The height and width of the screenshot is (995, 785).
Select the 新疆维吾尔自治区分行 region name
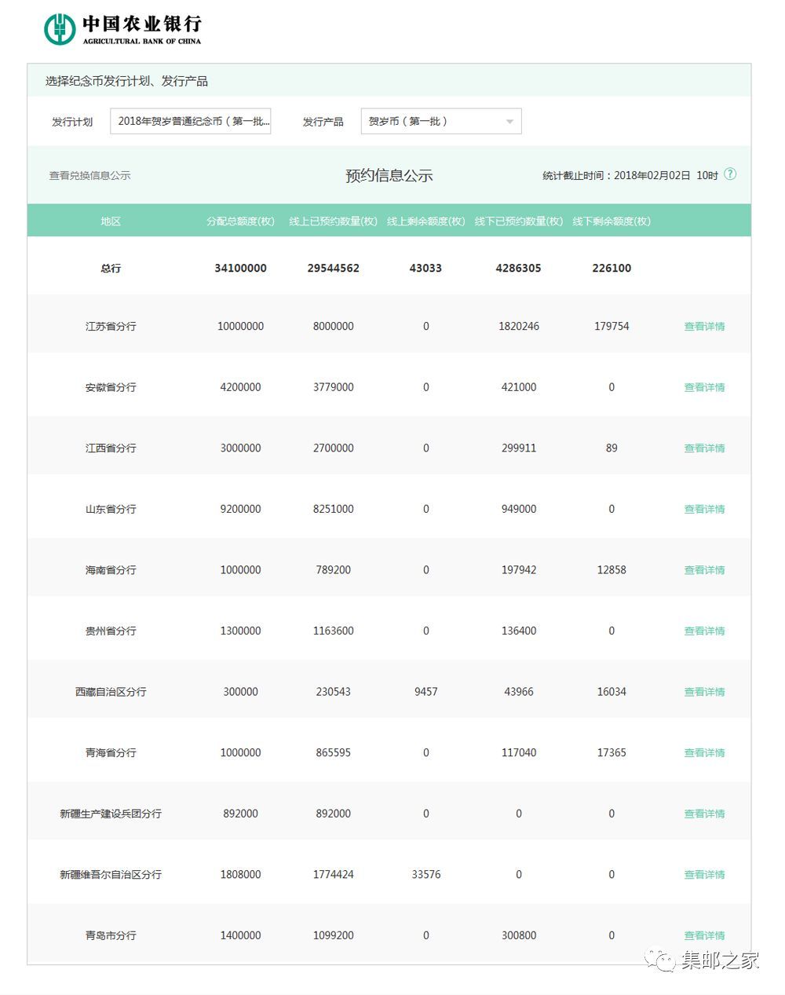pyautogui.click(x=111, y=874)
